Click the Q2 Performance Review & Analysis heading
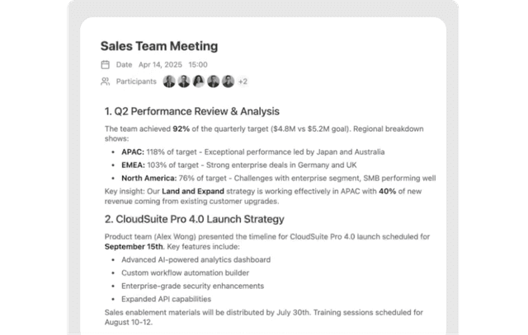 pos(192,111)
